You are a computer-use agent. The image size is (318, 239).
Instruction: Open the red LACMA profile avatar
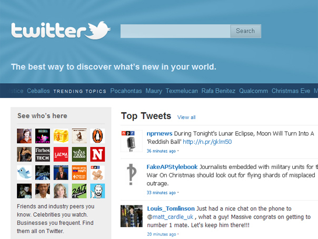tap(61, 154)
